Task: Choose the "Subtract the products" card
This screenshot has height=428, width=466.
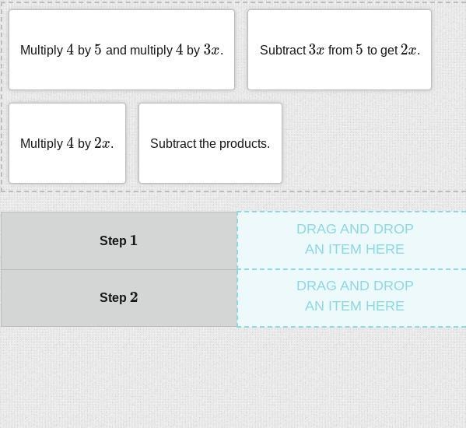Action: (x=210, y=143)
